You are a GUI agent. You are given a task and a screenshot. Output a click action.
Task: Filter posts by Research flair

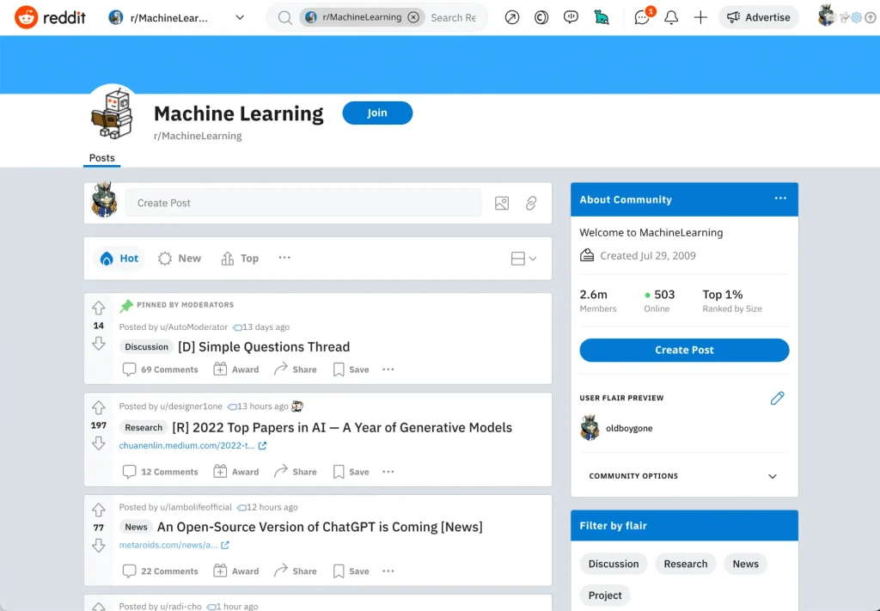tap(685, 564)
